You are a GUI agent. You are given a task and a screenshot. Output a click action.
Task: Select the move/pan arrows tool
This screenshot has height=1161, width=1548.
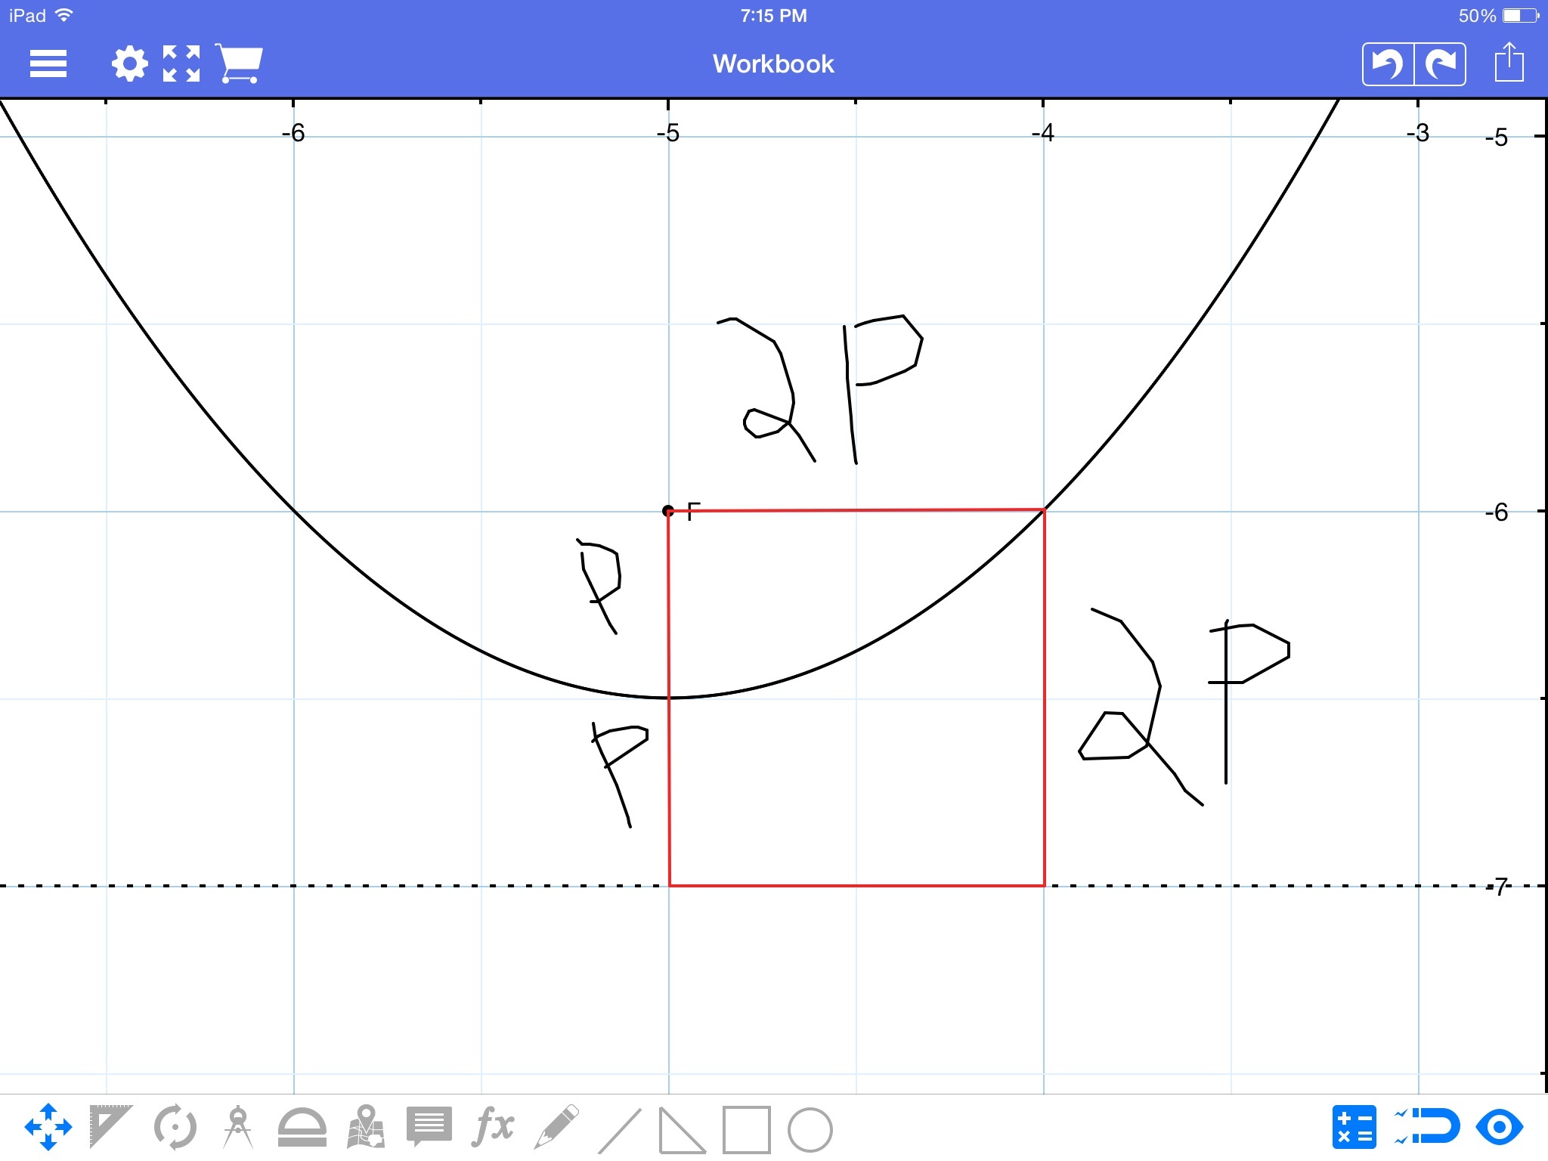click(x=48, y=1127)
